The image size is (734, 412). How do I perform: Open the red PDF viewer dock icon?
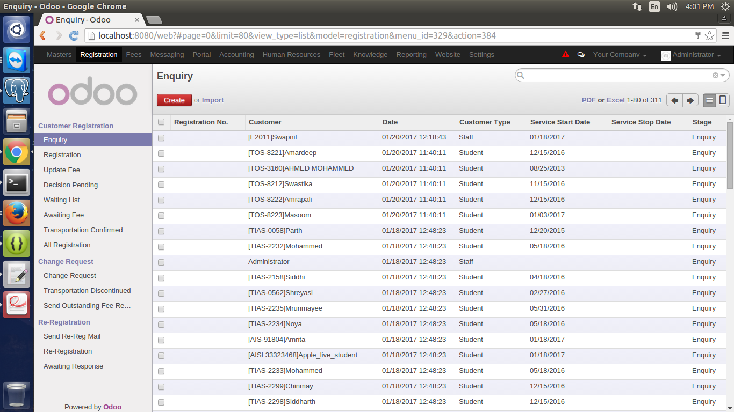tap(17, 305)
